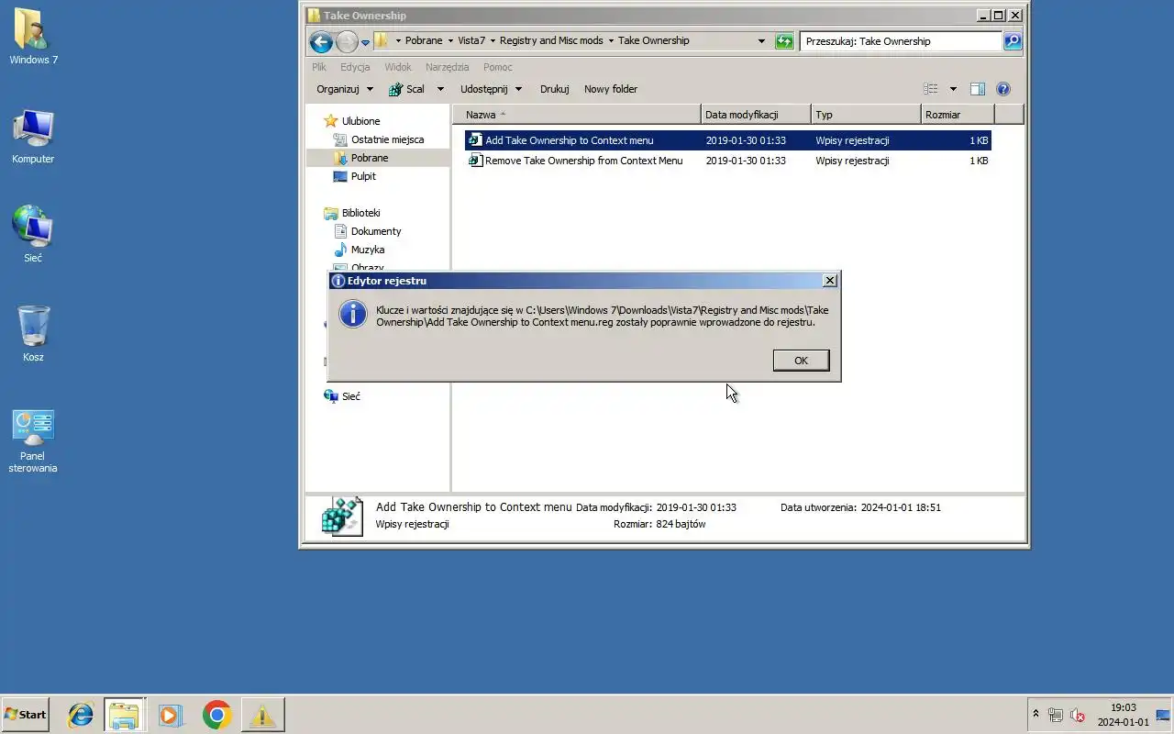This screenshot has width=1174, height=734.
Task: Select Sieć in the navigation pane
Action: 350,396
